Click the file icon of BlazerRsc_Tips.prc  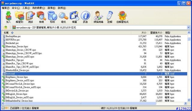(4, 60)
